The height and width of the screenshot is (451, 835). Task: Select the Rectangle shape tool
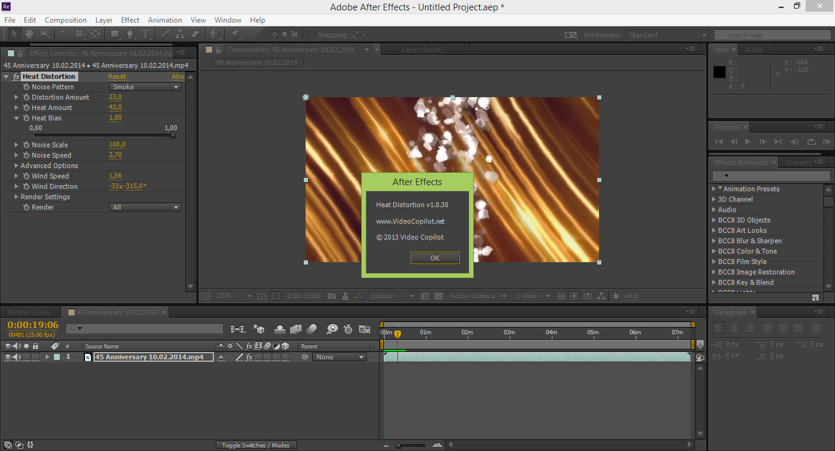coord(115,34)
